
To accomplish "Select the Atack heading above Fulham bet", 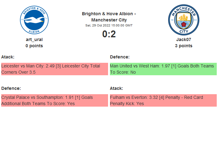I will click(116, 88).
